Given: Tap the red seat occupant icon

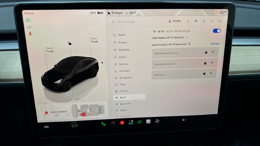Looking at the screenshot, I should click(x=84, y=114).
